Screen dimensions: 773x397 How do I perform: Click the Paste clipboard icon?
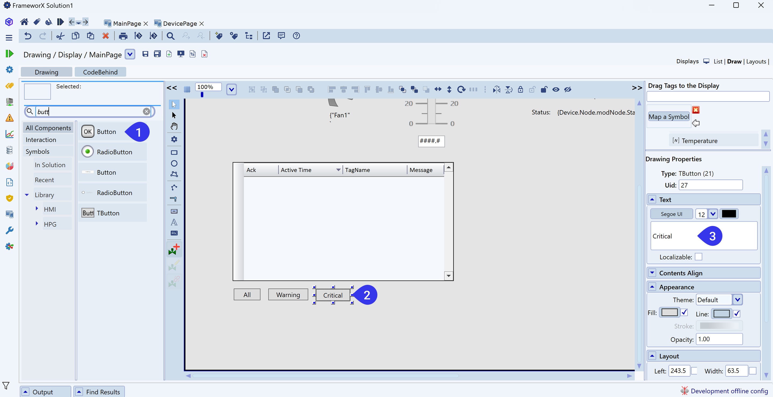pyautogui.click(x=91, y=36)
